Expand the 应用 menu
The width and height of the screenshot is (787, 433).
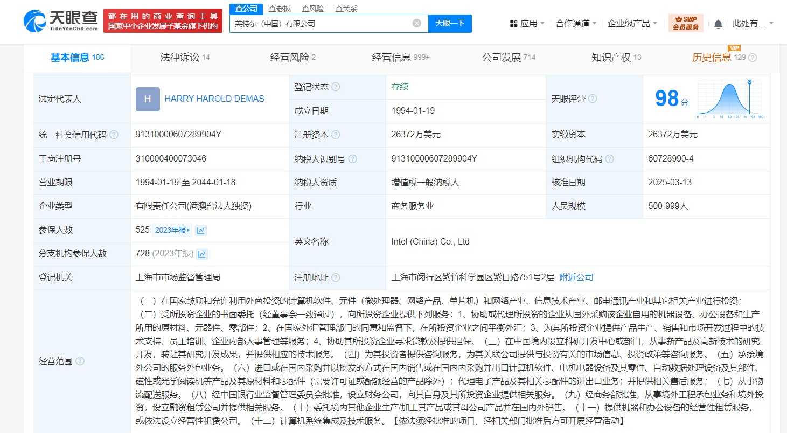pyautogui.click(x=527, y=23)
